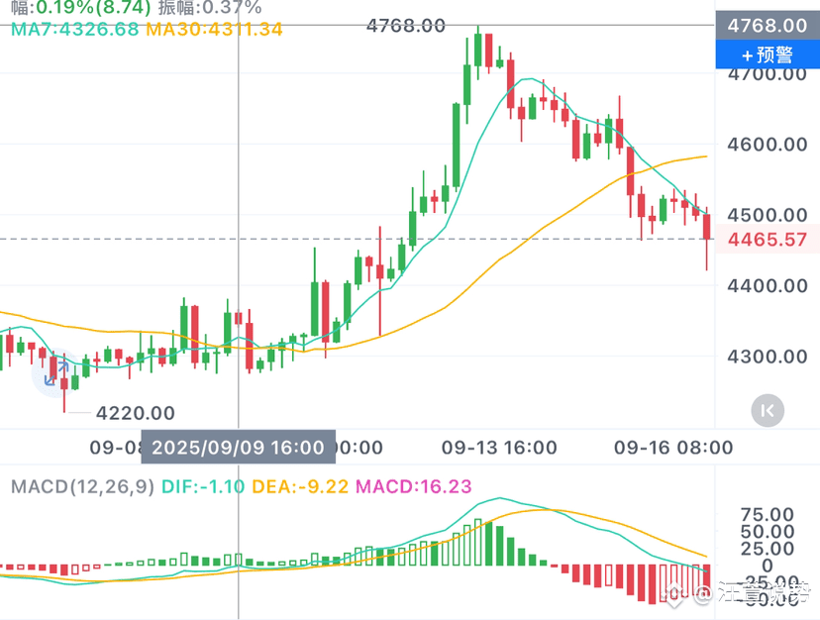
Task: Tap the 4220.00 low price marker
Action: 136,413
